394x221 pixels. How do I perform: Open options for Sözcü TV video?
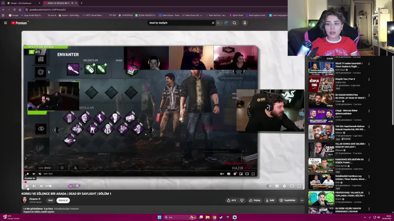(369, 64)
